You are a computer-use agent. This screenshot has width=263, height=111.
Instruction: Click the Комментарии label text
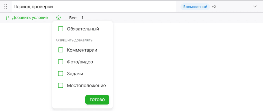pos(82,50)
